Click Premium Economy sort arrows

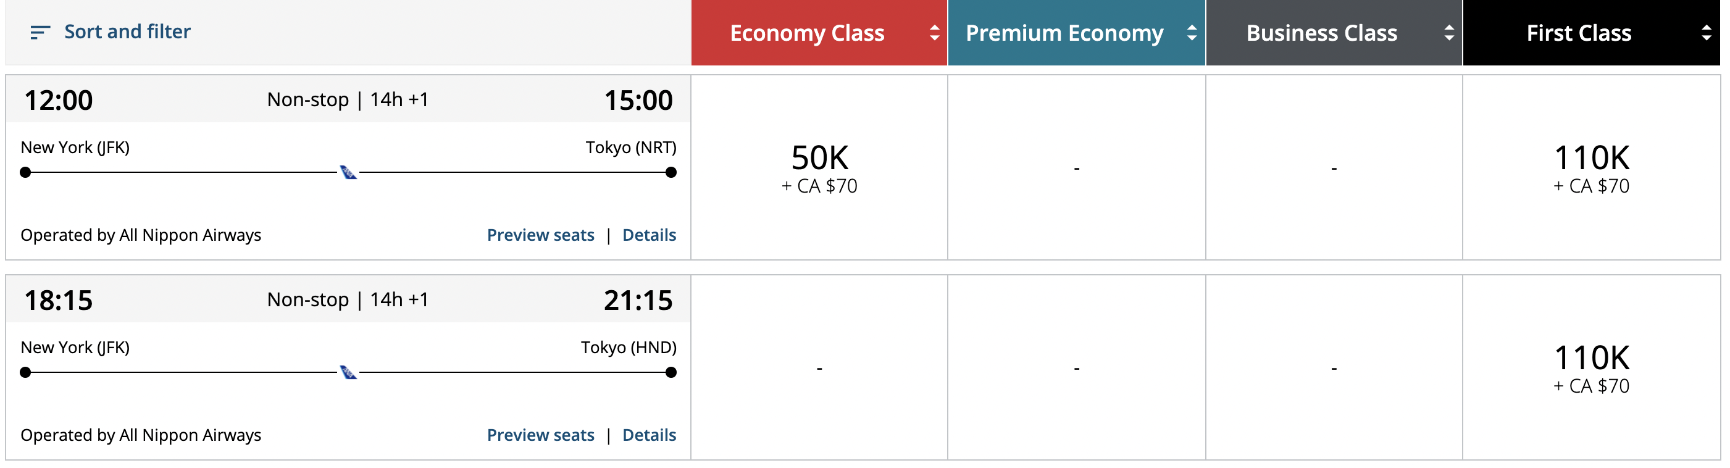click(1192, 33)
